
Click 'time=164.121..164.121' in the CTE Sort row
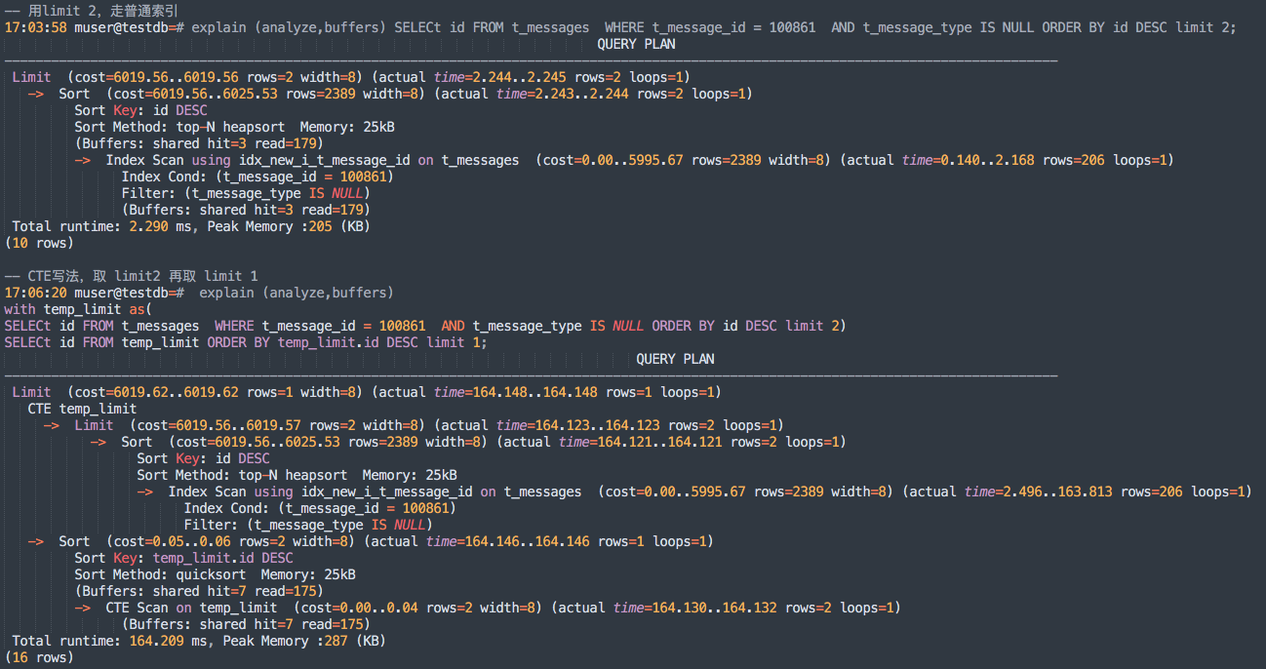click(x=641, y=442)
